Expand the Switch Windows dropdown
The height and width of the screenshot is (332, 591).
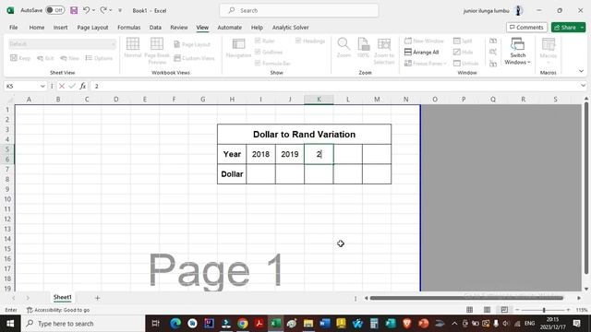coord(517,52)
